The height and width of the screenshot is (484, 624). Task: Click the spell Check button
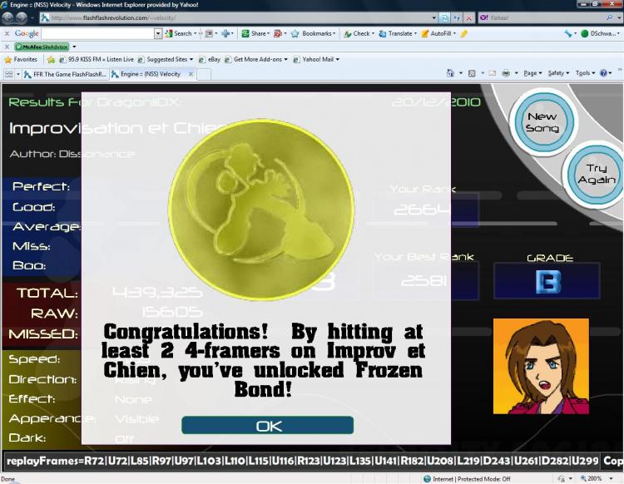[x=359, y=34]
